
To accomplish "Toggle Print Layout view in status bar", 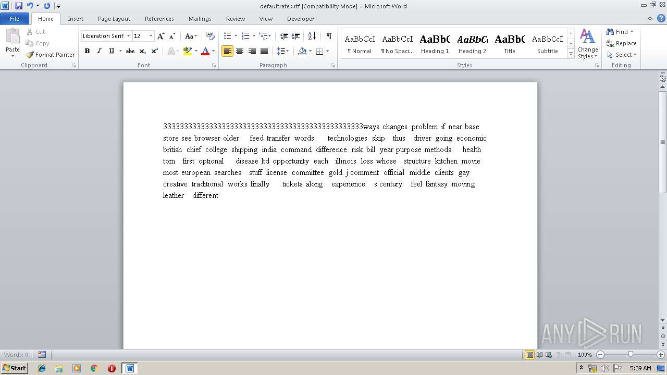I will (530, 355).
